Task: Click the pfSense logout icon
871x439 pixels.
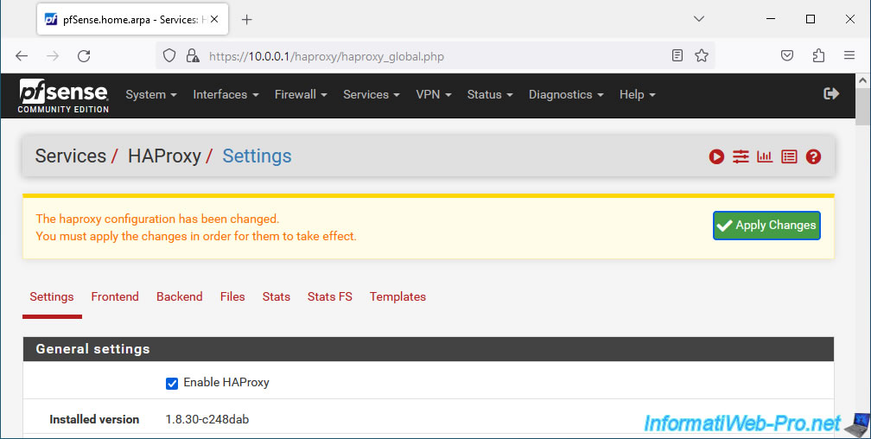Action: (x=831, y=94)
